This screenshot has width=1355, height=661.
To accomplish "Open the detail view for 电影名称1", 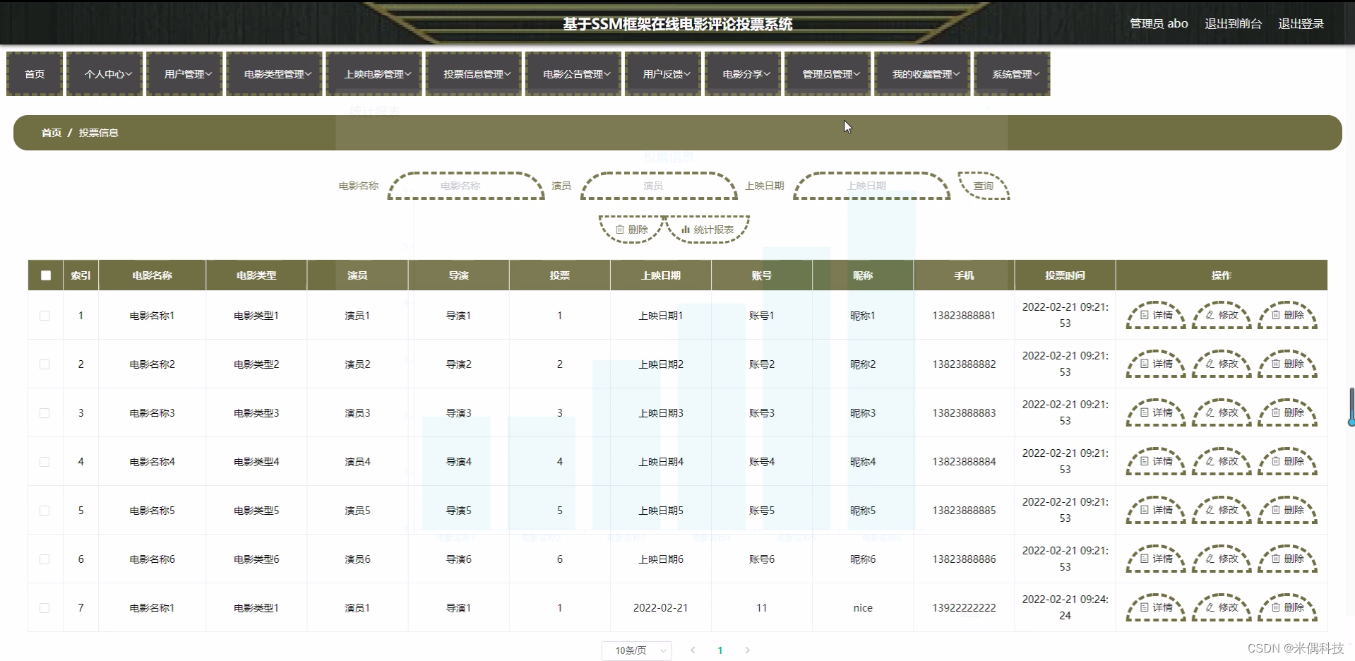I will click(1155, 315).
